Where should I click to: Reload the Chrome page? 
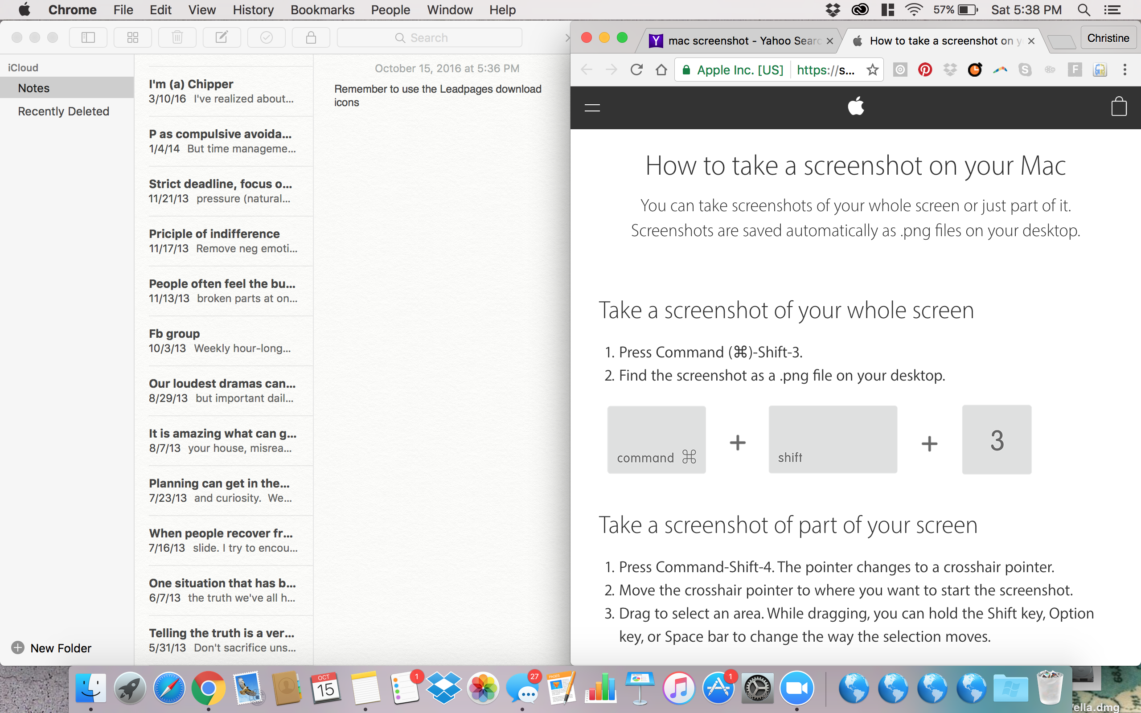coord(636,70)
